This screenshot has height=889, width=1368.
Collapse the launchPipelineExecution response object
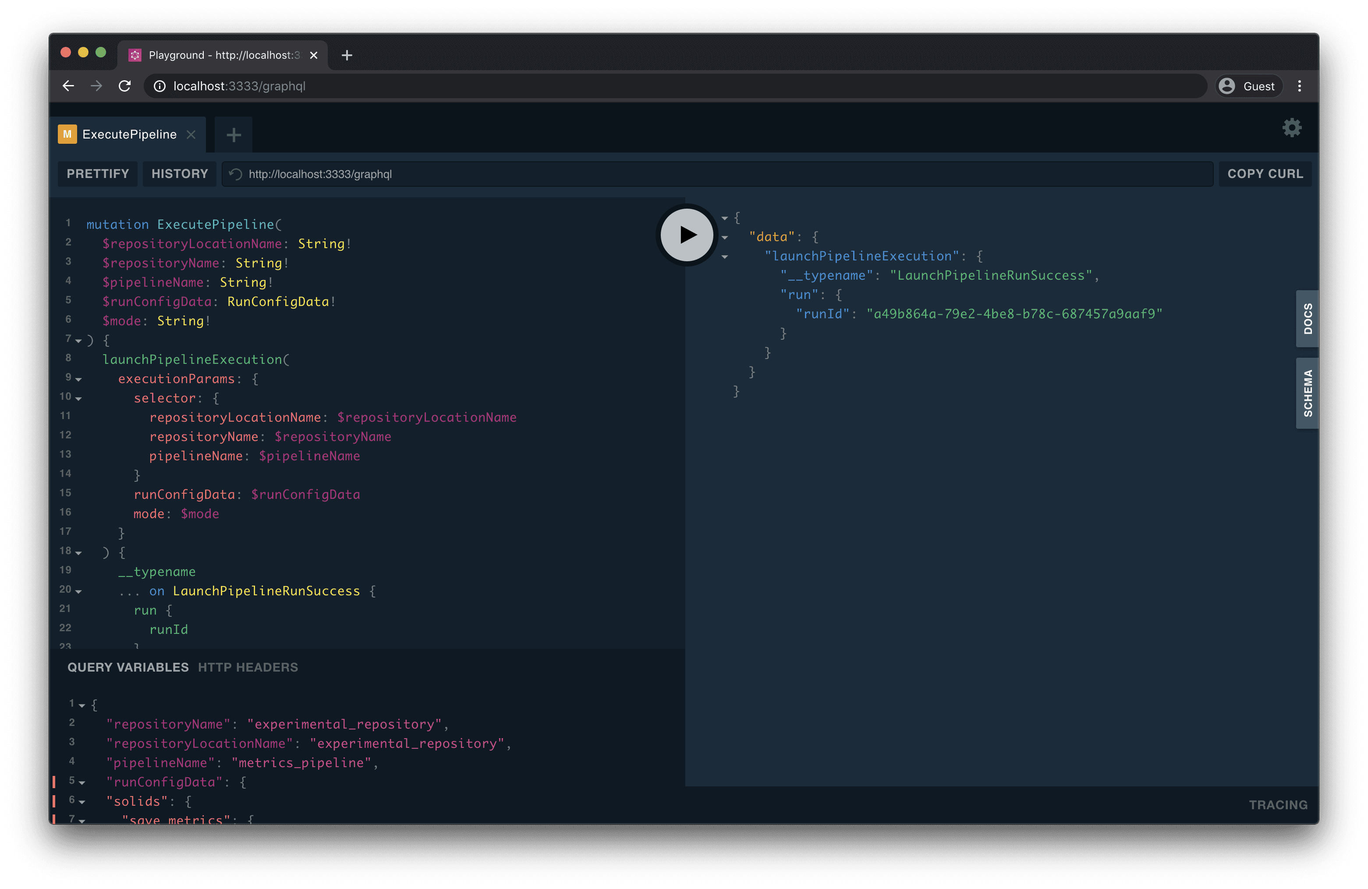point(724,257)
